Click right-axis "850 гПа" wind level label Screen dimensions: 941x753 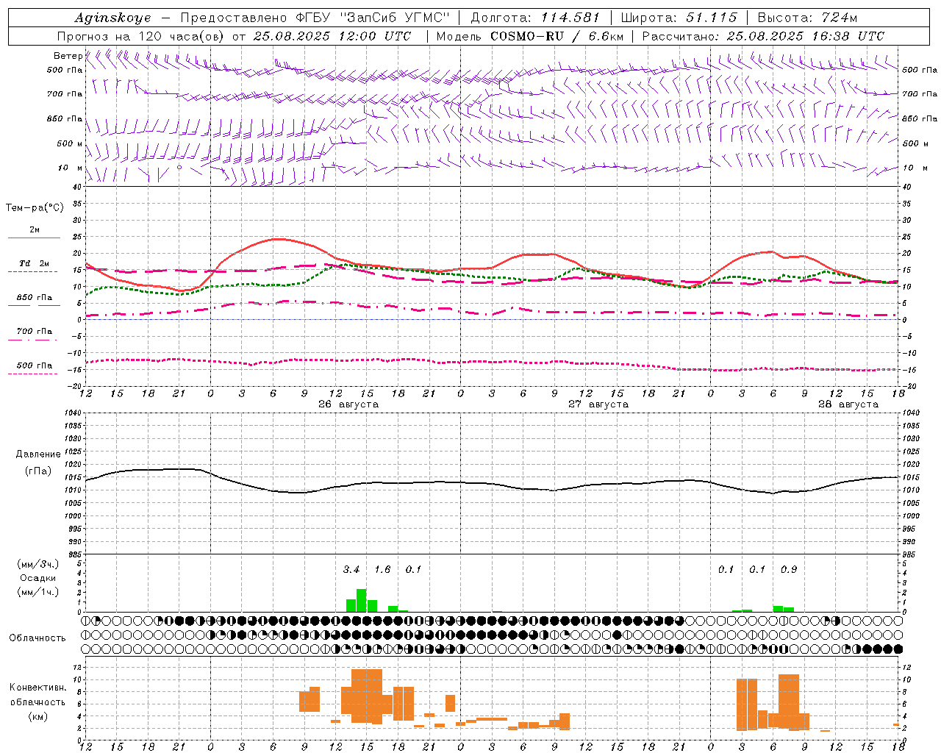[920, 118]
